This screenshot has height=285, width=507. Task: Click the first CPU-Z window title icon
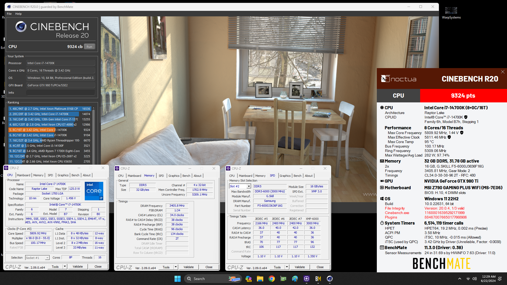[6, 168]
